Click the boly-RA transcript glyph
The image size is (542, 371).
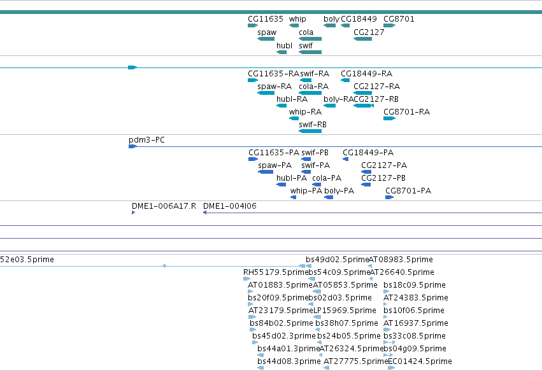coord(329,106)
